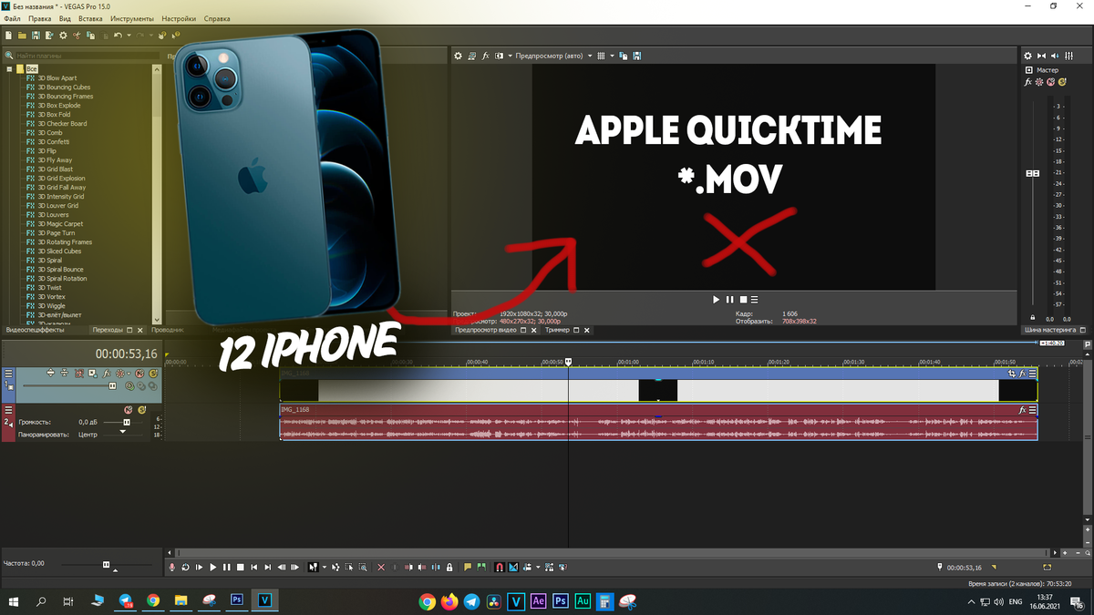
Task: Open Firefox from the taskbar
Action: (449, 601)
